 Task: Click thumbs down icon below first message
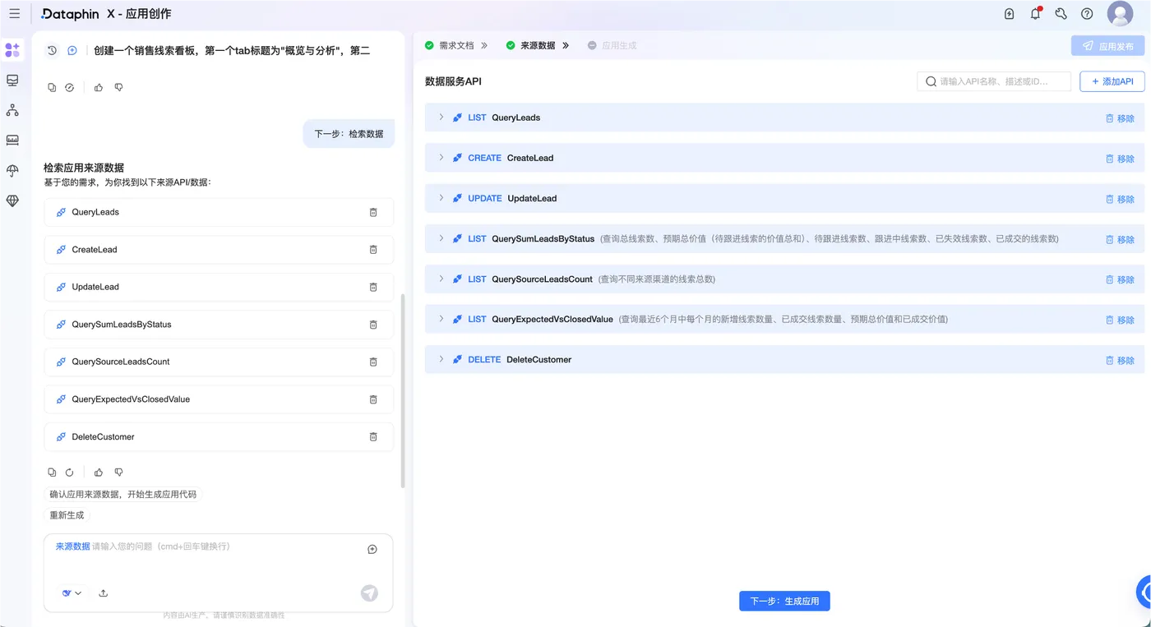click(x=118, y=87)
